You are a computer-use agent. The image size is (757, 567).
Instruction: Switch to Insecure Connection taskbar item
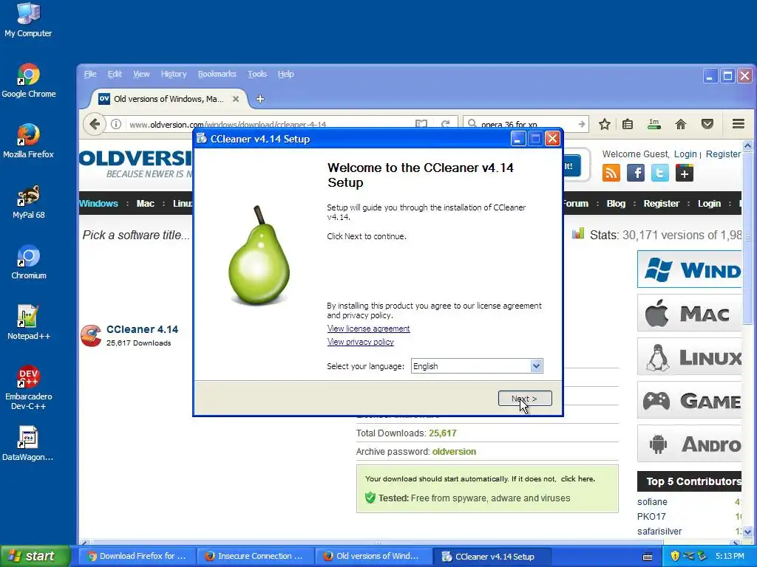click(255, 556)
